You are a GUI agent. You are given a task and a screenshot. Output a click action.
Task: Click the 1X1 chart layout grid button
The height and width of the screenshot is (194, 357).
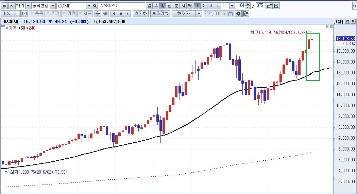pyautogui.click(x=11, y=14)
